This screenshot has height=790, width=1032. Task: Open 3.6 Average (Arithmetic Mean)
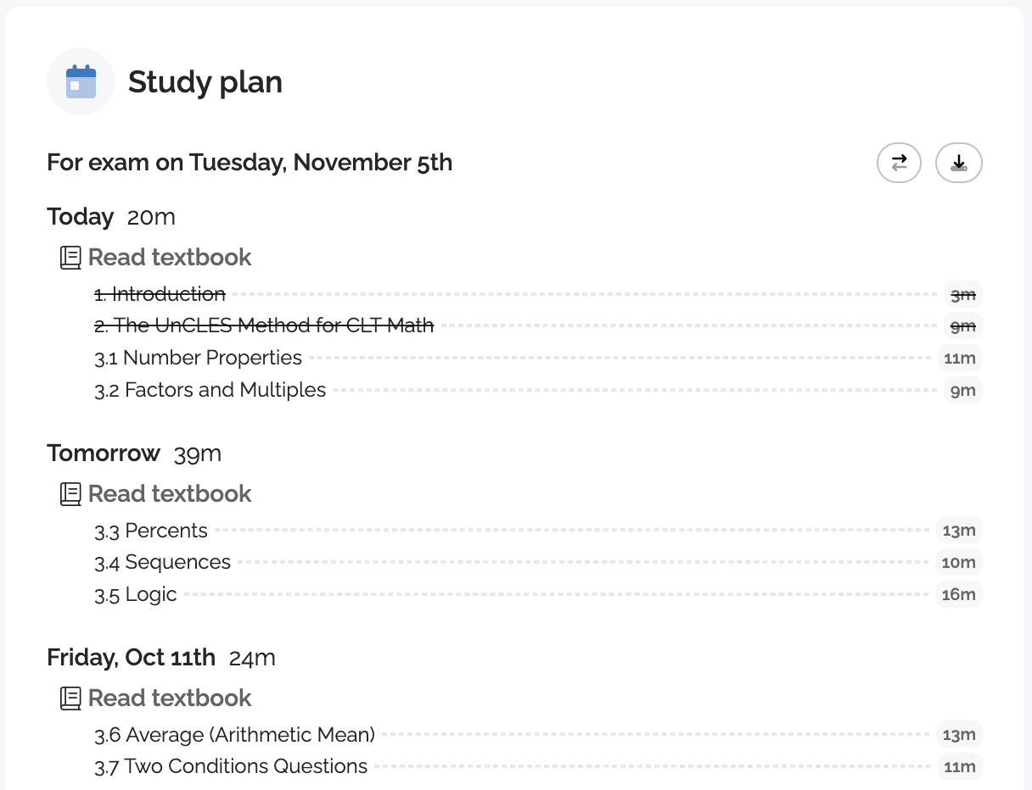(234, 734)
